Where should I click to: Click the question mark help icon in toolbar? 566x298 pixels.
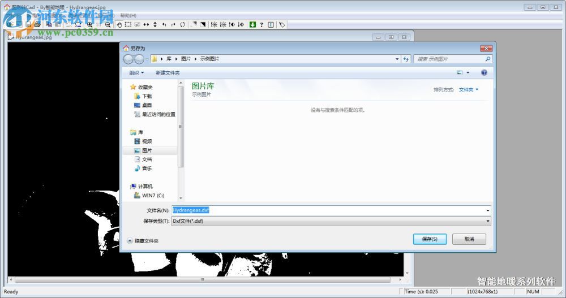click(x=261, y=24)
